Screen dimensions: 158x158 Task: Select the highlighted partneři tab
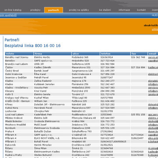click(x=54, y=10)
